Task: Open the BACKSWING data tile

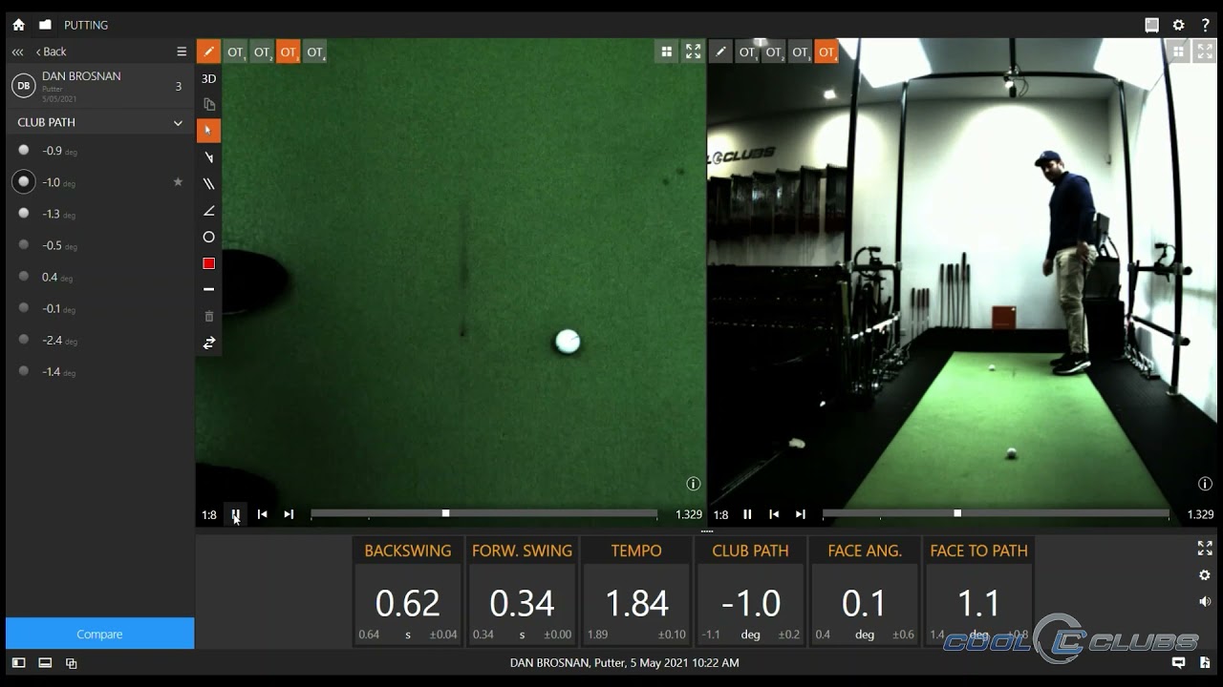Action: coord(408,591)
